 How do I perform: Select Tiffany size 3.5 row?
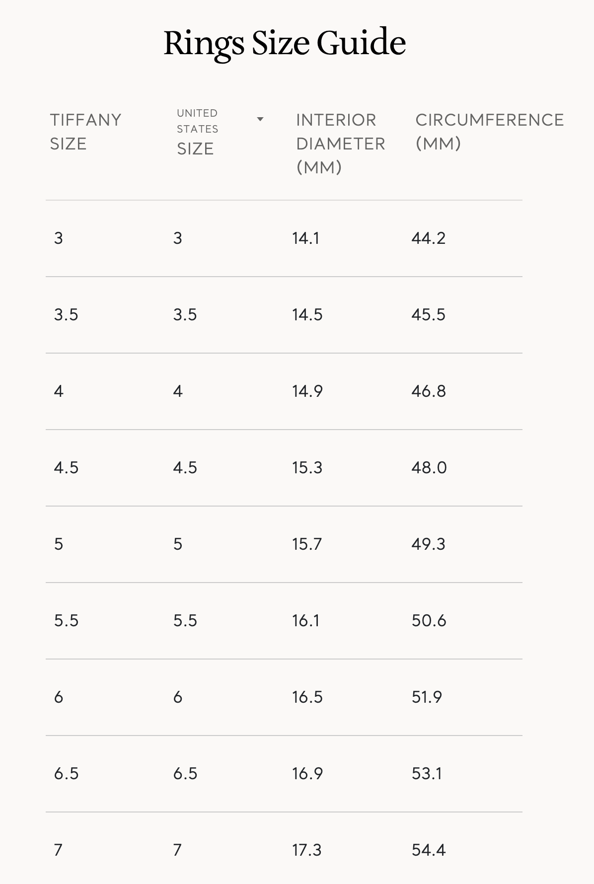point(284,315)
